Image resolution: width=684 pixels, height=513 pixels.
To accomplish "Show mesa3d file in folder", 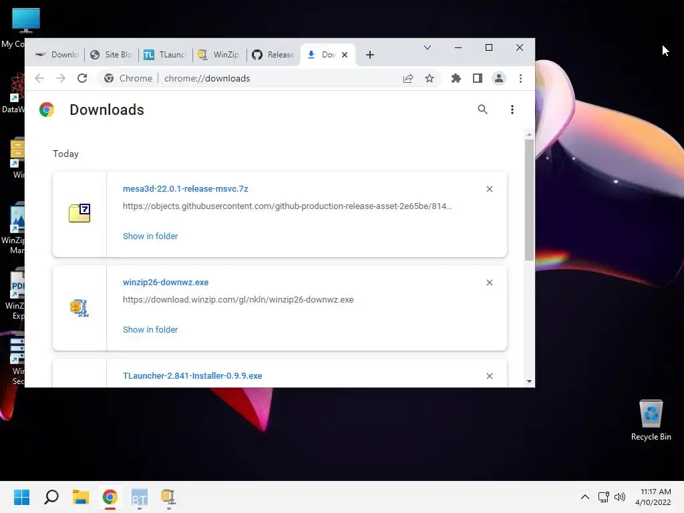I will click(150, 236).
